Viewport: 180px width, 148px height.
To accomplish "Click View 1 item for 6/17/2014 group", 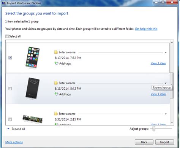I will coord(158,63).
